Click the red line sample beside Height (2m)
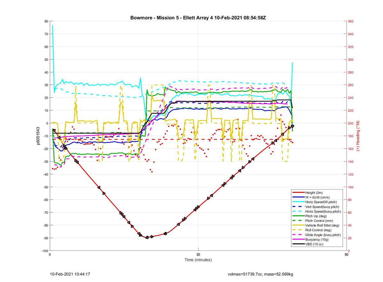Image resolution: width=383 pixels, height=282 pixels. [x=298, y=192]
